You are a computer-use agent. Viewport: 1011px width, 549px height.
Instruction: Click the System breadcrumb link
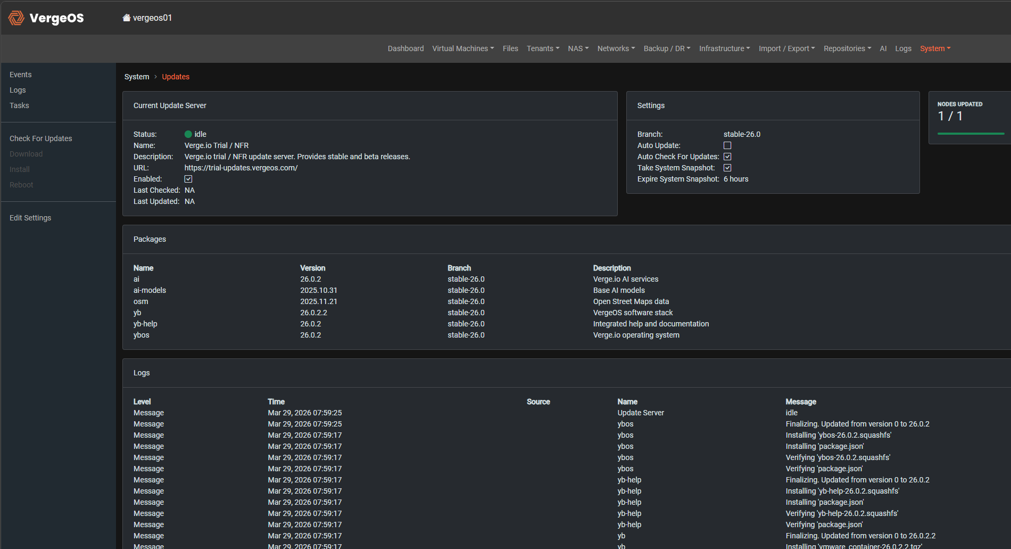click(x=137, y=77)
